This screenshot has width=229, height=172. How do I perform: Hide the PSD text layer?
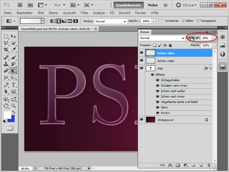[141, 68]
